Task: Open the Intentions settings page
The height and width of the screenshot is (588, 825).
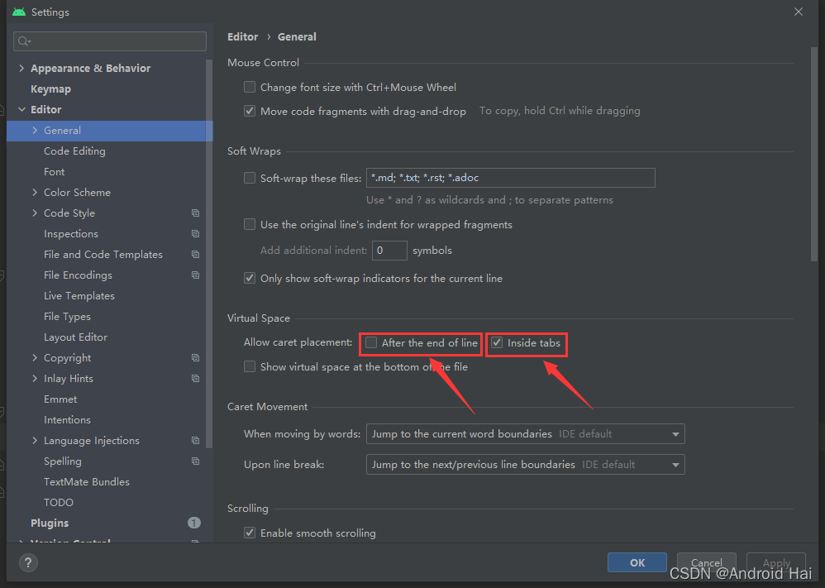Action: (67, 419)
